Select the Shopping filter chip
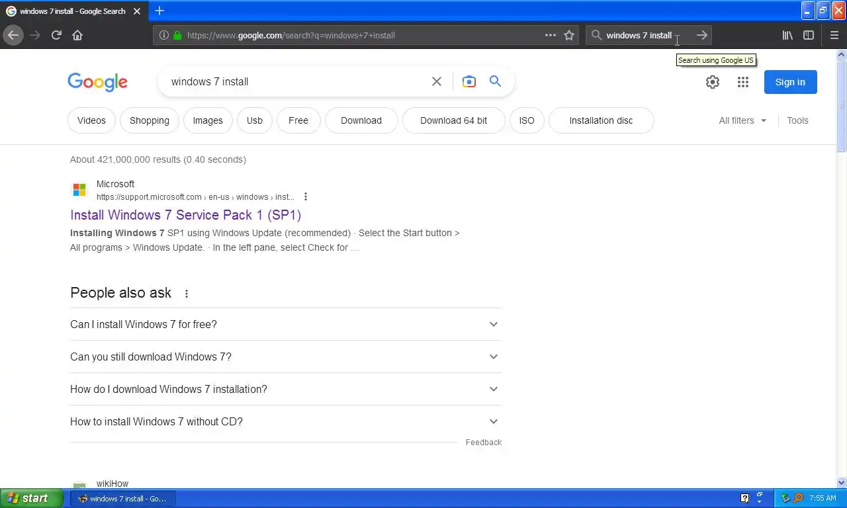This screenshot has width=847, height=508. pos(150,120)
